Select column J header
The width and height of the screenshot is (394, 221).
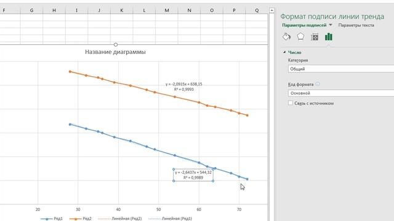99,10
